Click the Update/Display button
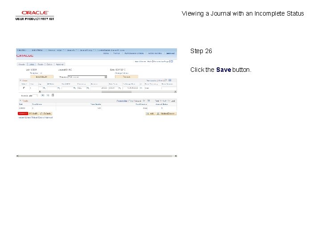The height and width of the screenshot is (241, 321). (x=166, y=113)
